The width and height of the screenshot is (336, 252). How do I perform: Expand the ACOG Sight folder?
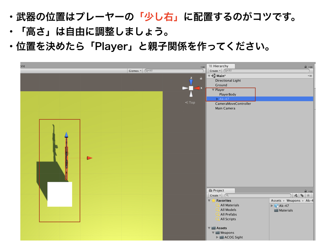pyautogui.click(x=217, y=237)
